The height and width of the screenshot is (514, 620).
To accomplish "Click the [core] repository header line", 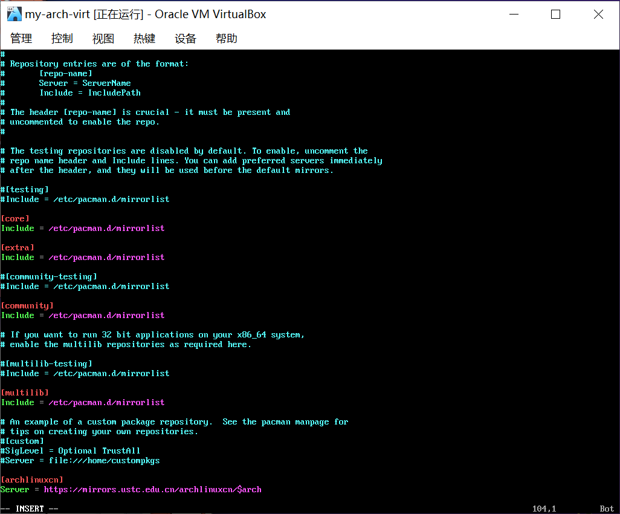I will (15, 218).
